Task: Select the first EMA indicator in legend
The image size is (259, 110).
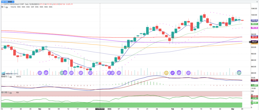Action: point(28,7)
